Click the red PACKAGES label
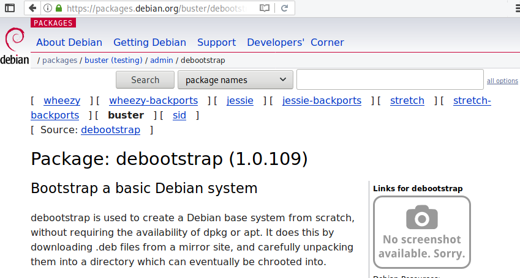 coord(53,23)
